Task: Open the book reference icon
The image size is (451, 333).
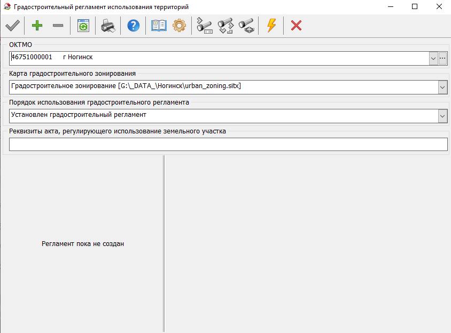Action: (159, 26)
